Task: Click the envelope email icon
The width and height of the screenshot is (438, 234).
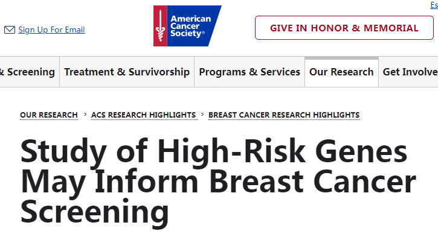Action: coord(10,30)
